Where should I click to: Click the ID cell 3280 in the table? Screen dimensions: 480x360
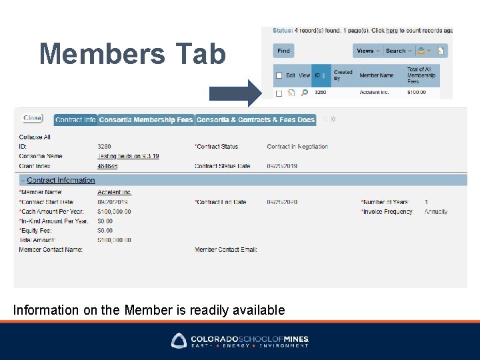click(x=321, y=92)
